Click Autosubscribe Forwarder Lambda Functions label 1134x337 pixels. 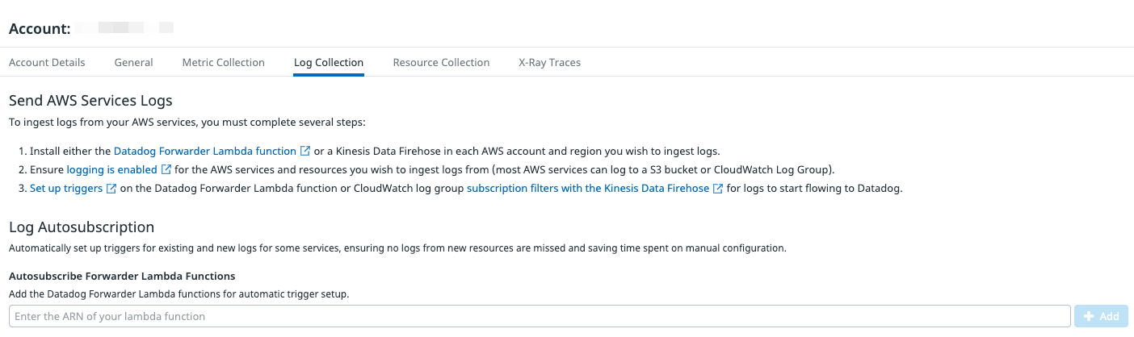pos(122,277)
